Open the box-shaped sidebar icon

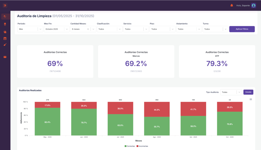pyautogui.click(x=5, y=39)
